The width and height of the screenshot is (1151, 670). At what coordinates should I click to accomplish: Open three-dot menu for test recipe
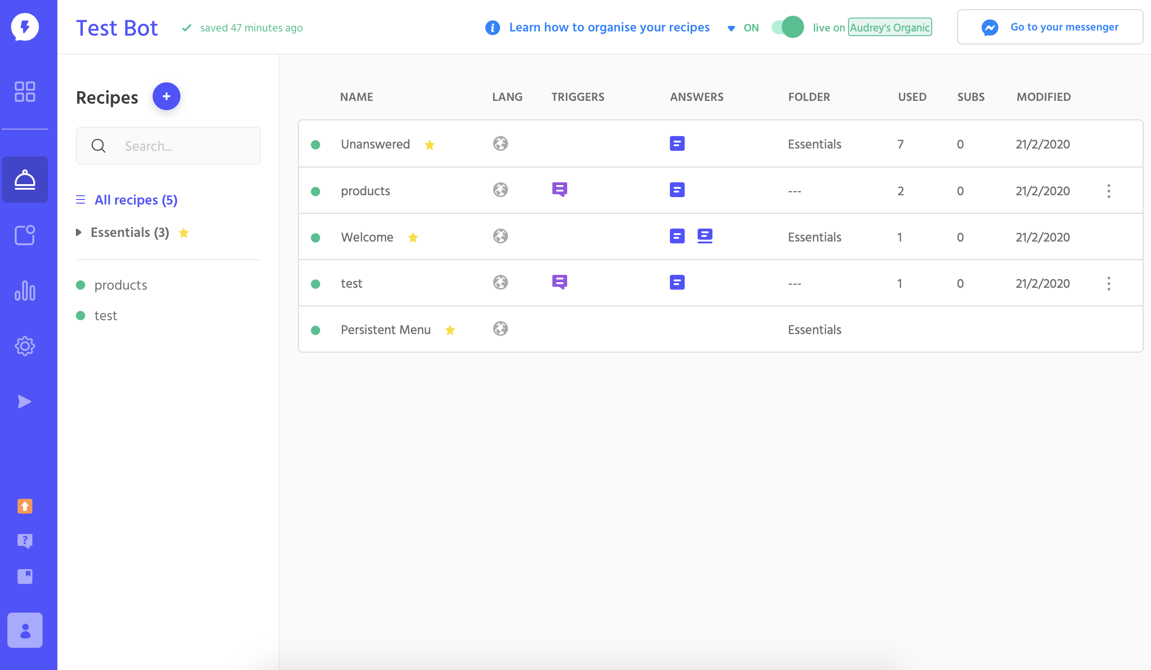pyautogui.click(x=1109, y=283)
